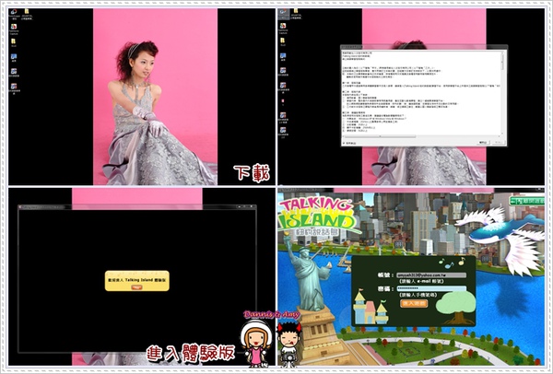Click the license dialog's vertical scrollbar thumb
The width and height of the screenshot is (553, 374).
[x=502, y=62]
